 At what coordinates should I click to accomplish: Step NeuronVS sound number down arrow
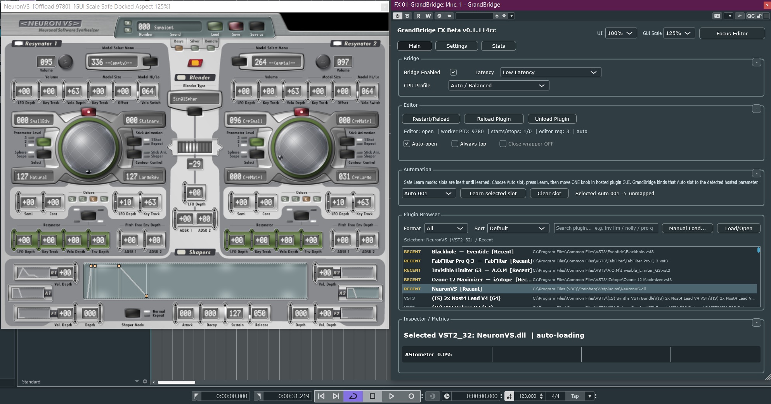tap(128, 30)
